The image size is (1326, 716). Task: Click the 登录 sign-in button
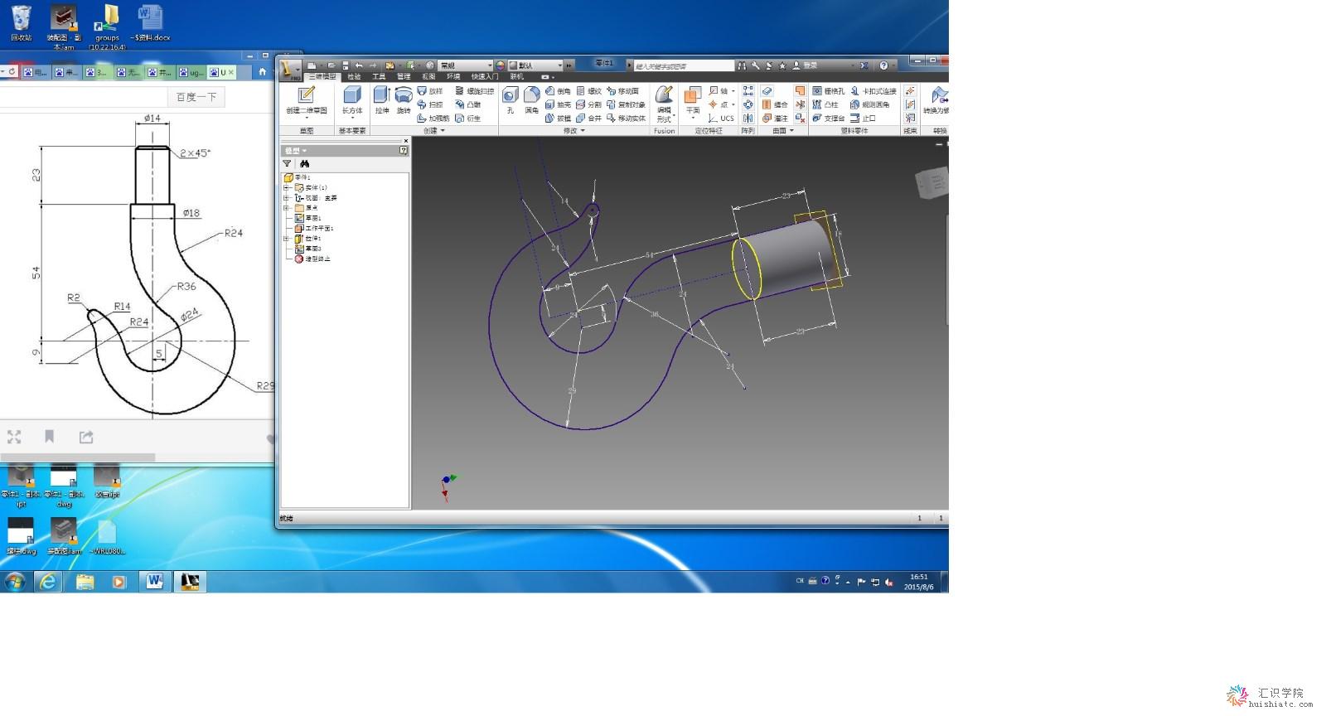pyautogui.click(x=806, y=65)
